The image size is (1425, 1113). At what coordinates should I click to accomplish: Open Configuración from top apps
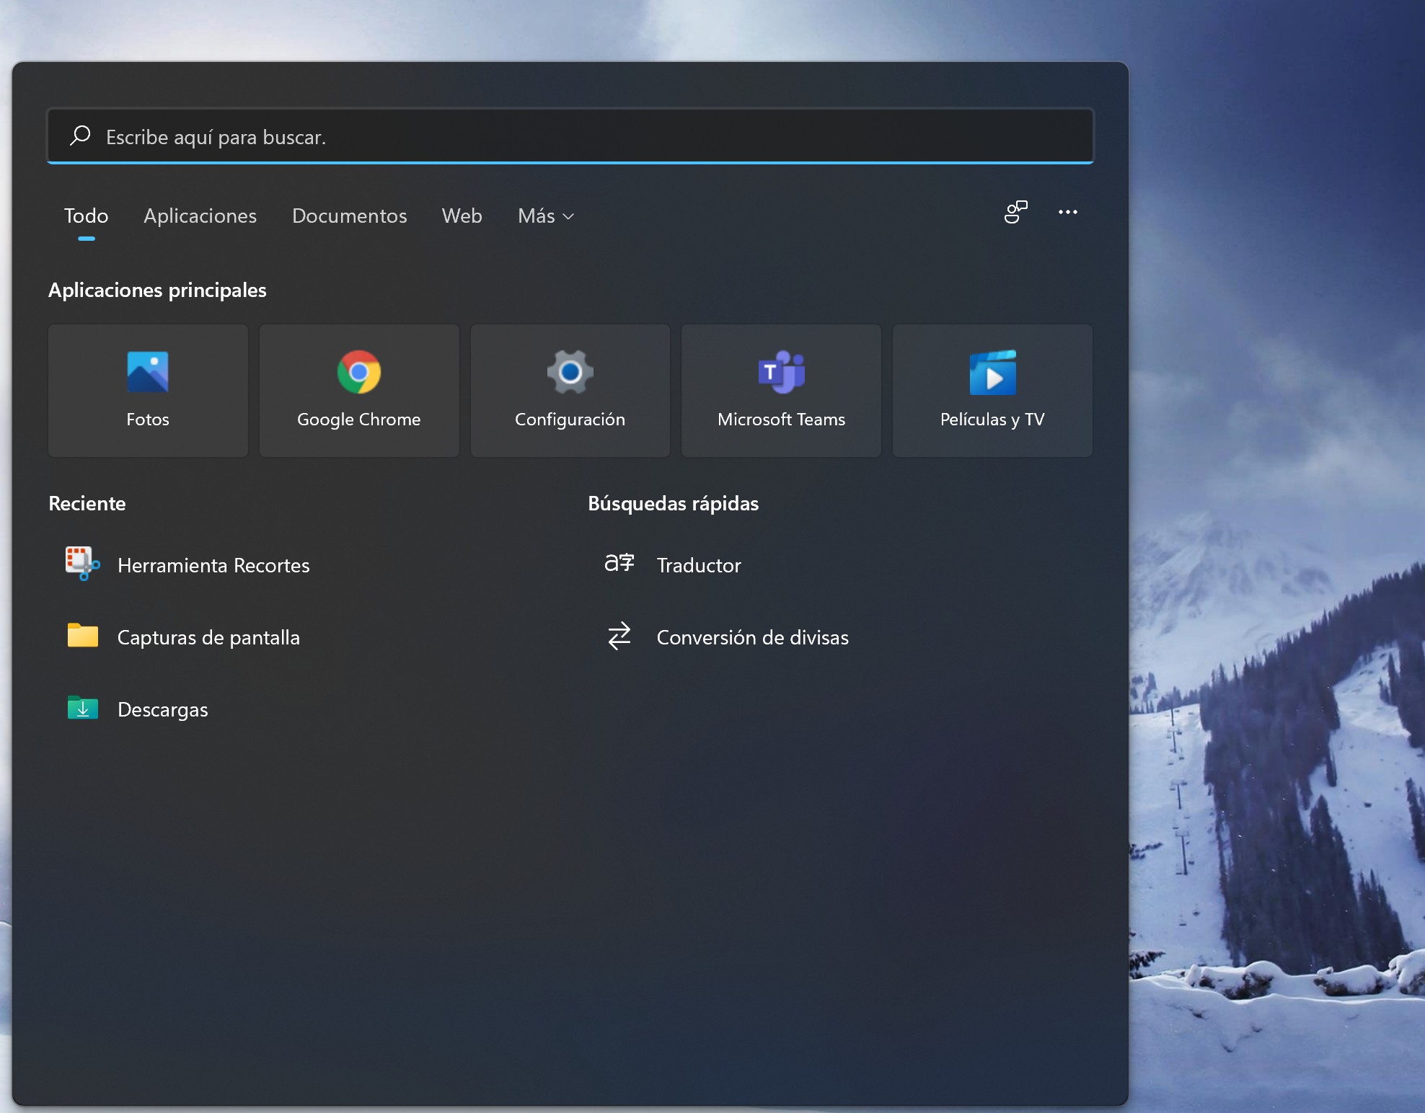click(x=570, y=391)
